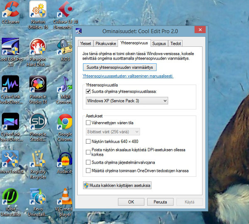Click the Peruuta button

point(160,202)
